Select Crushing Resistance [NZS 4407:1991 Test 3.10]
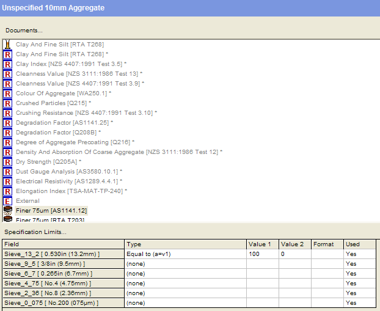The image size is (380, 311). pyautogui.click(x=84, y=113)
